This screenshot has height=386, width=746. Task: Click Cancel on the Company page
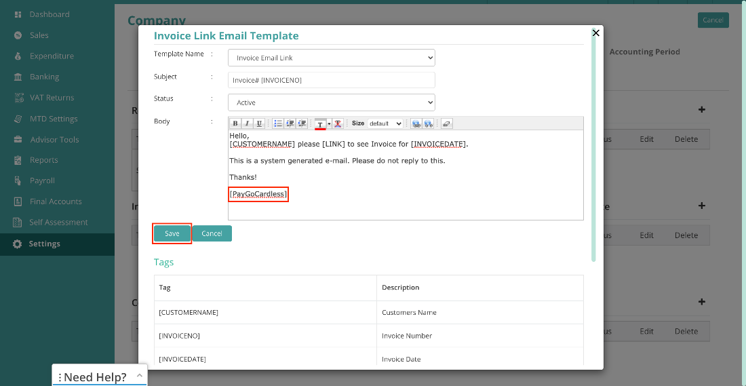(x=713, y=20)
